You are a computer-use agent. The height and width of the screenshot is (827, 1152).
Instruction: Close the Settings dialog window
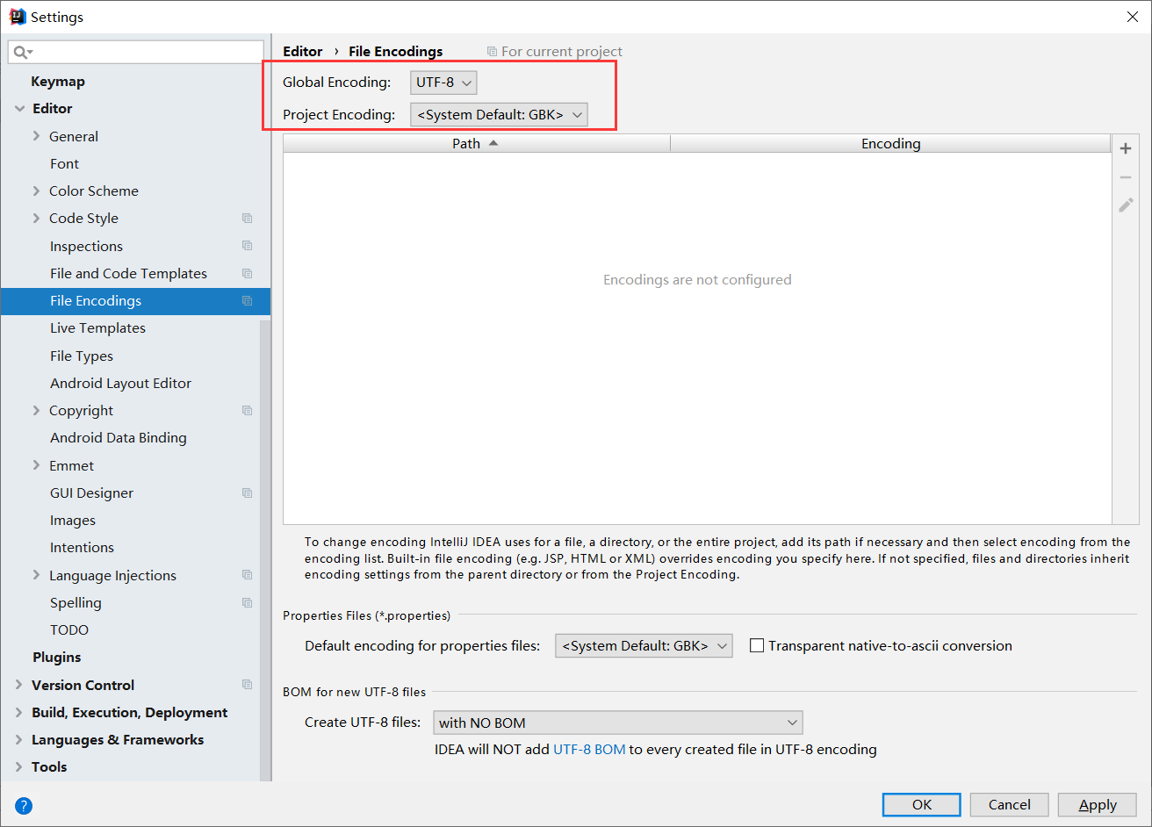tap(1133, 17)
